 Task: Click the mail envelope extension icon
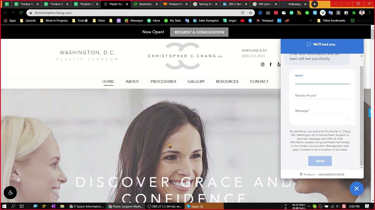point(268,13)
